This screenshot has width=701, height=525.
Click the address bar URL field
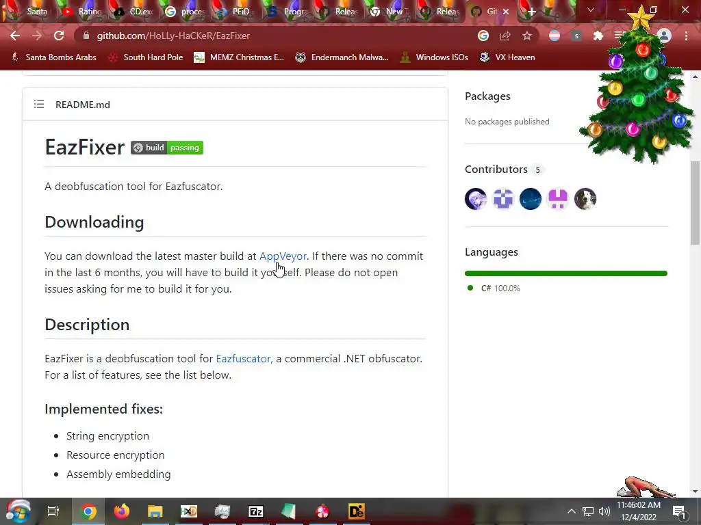pyautogui.click(x=277, y=36)
